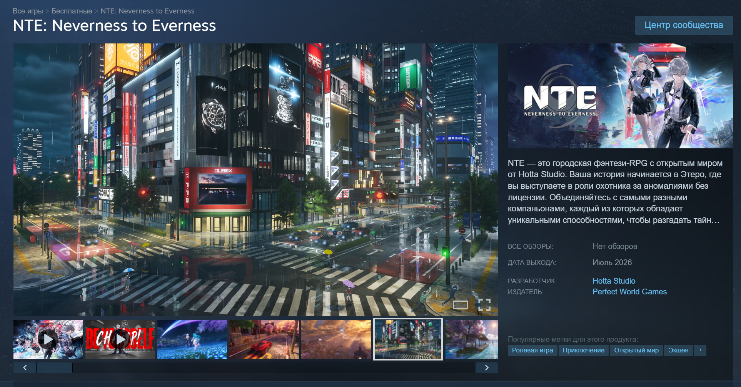
Task: Open publisher Perfect World Games link
Action: click(x=629, y=292)
